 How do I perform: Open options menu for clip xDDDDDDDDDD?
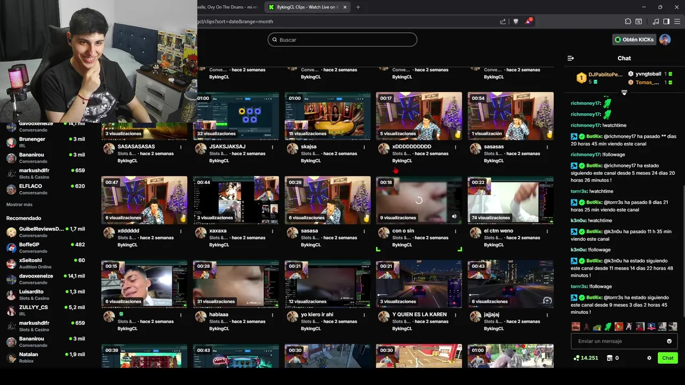(455, 147)
